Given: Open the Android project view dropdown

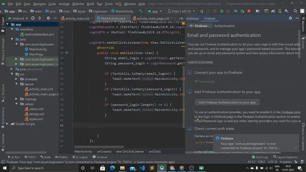Looking at the screenshot, I should (18, 18).
